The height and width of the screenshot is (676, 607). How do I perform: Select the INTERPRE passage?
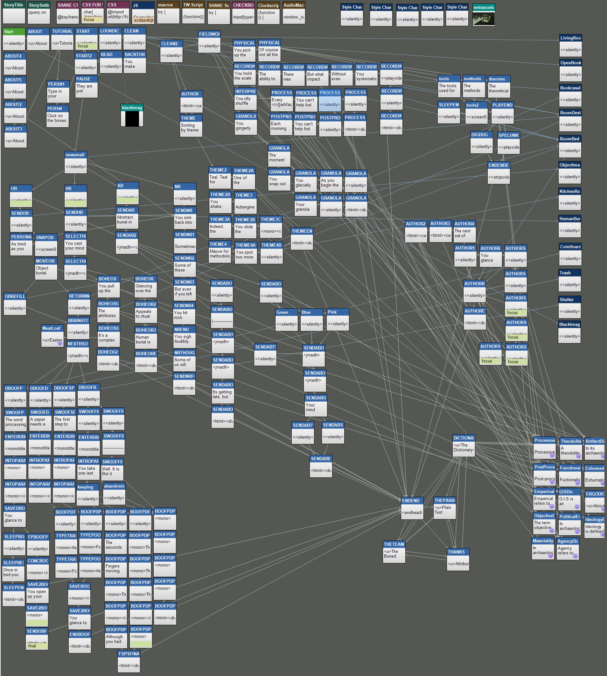coord(246,99)
